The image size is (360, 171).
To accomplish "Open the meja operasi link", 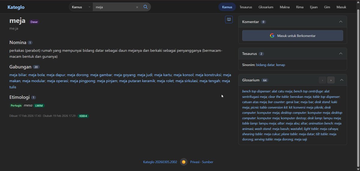I will click(x=58, y=81).
